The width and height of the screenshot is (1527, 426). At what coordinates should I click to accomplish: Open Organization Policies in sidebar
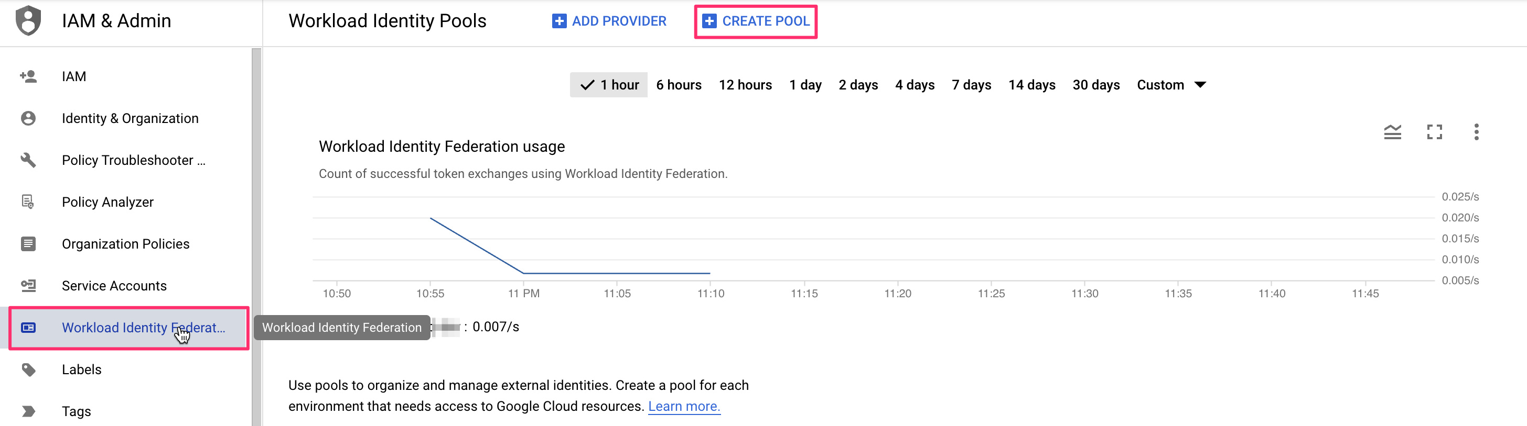click(x=125, y=244)
